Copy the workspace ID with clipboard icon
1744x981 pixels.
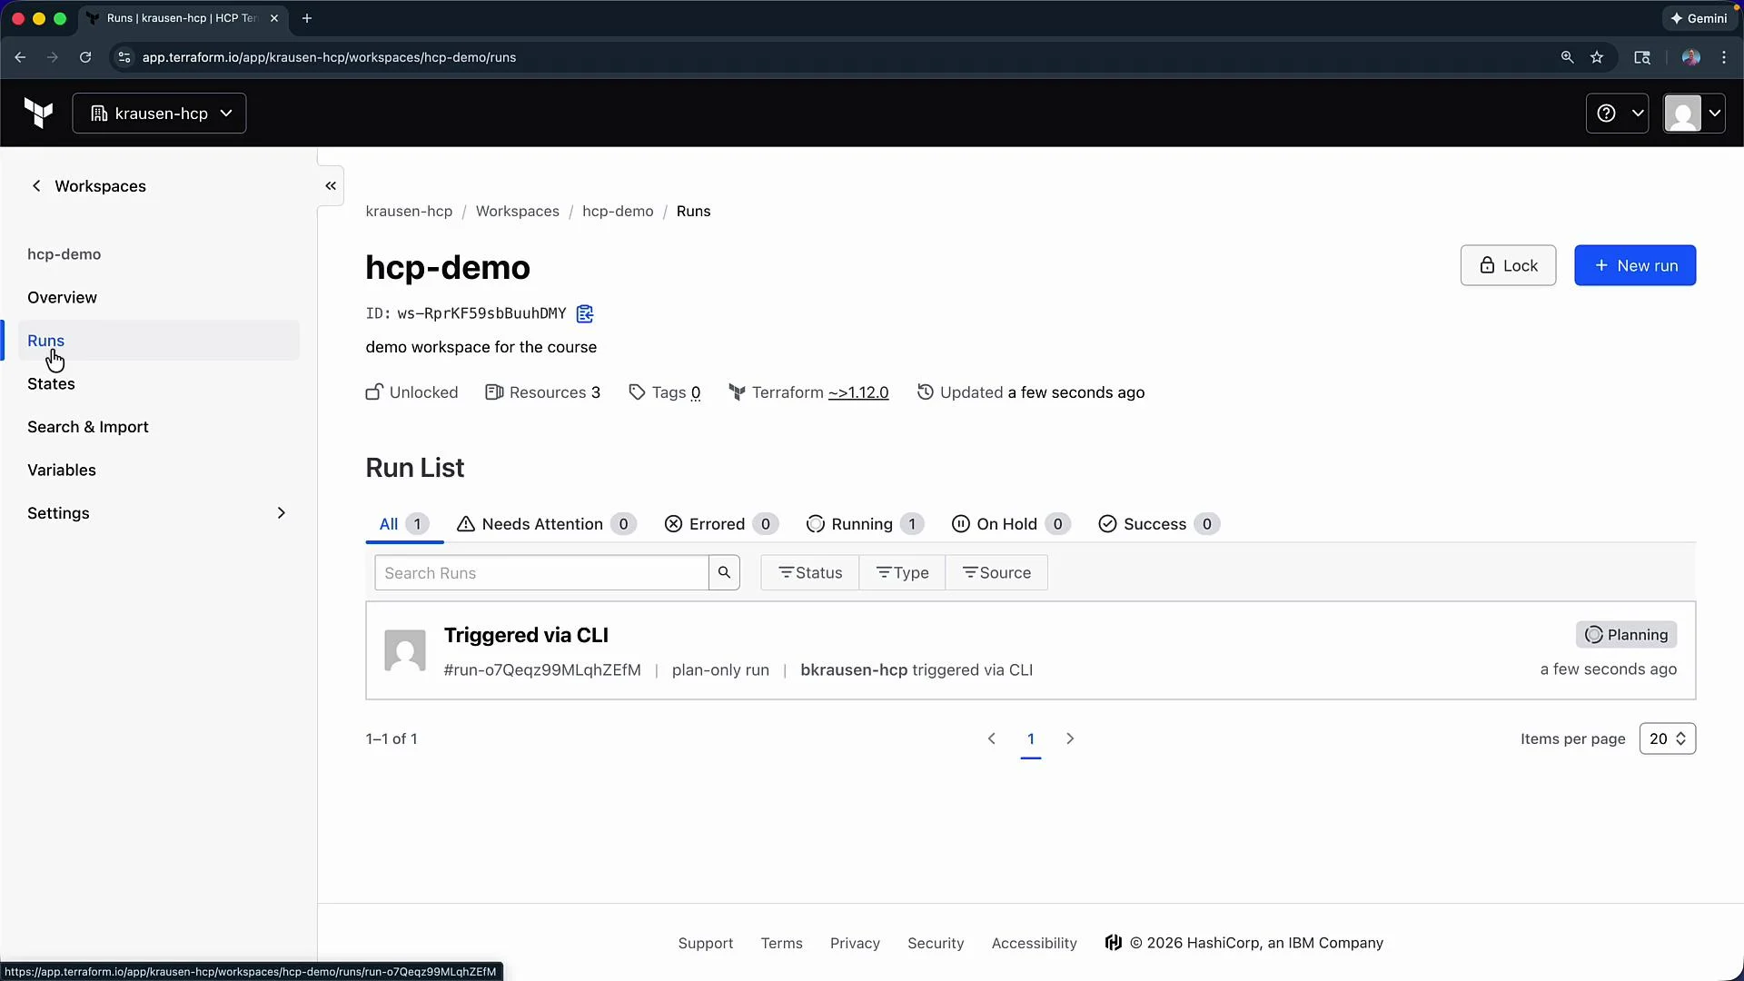pyautogui.click(x=585, y=313)
